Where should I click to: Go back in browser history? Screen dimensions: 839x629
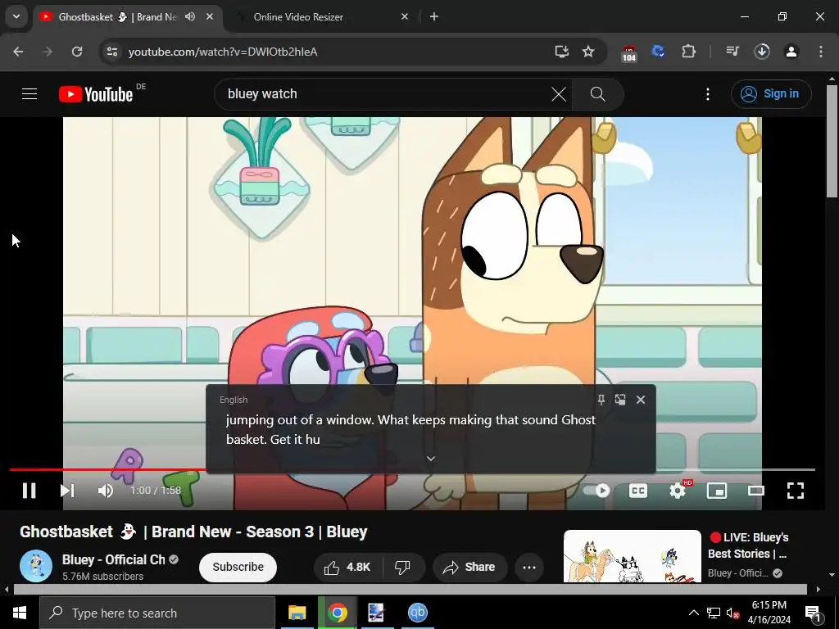click(18, 52)
